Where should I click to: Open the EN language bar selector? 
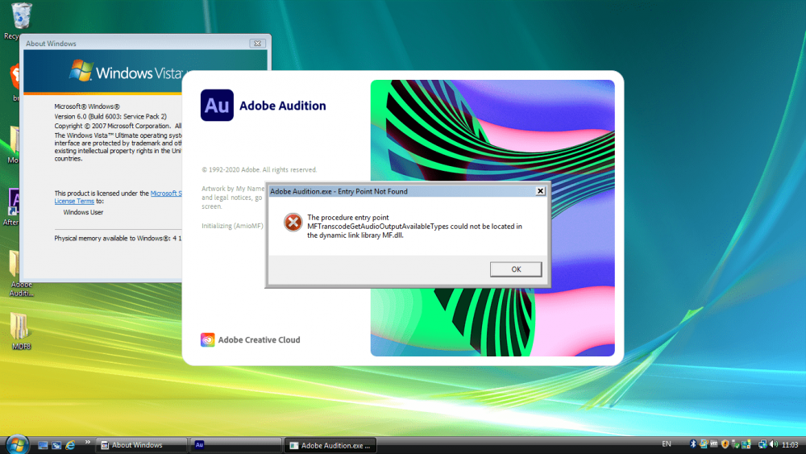pyautogui.click(x=666, y=444)
